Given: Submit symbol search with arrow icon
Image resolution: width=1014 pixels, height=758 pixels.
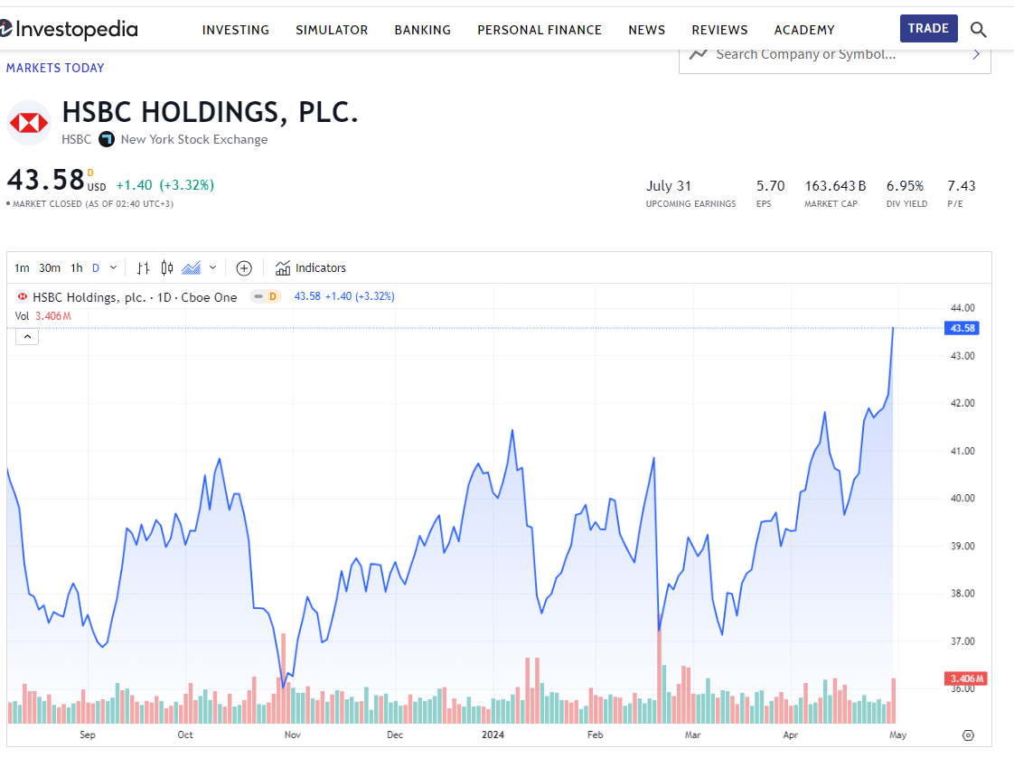Looking at the screenshot, I should point(976,55).
